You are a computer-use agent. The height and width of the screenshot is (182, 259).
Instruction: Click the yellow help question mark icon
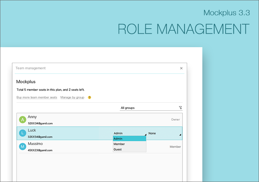click(x=89, y=97)
